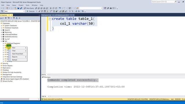Click Object Explorer Connect plug icon

click(6, 18)
